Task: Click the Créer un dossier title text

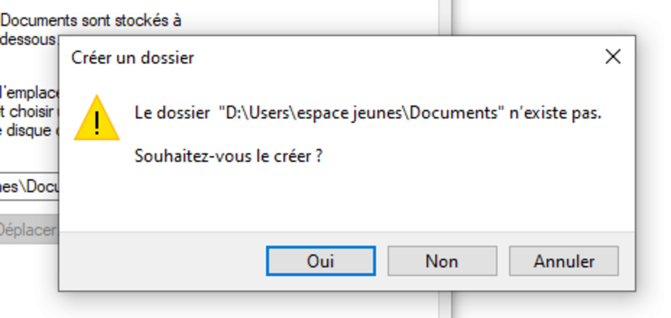Action: [x=133, y=57]
